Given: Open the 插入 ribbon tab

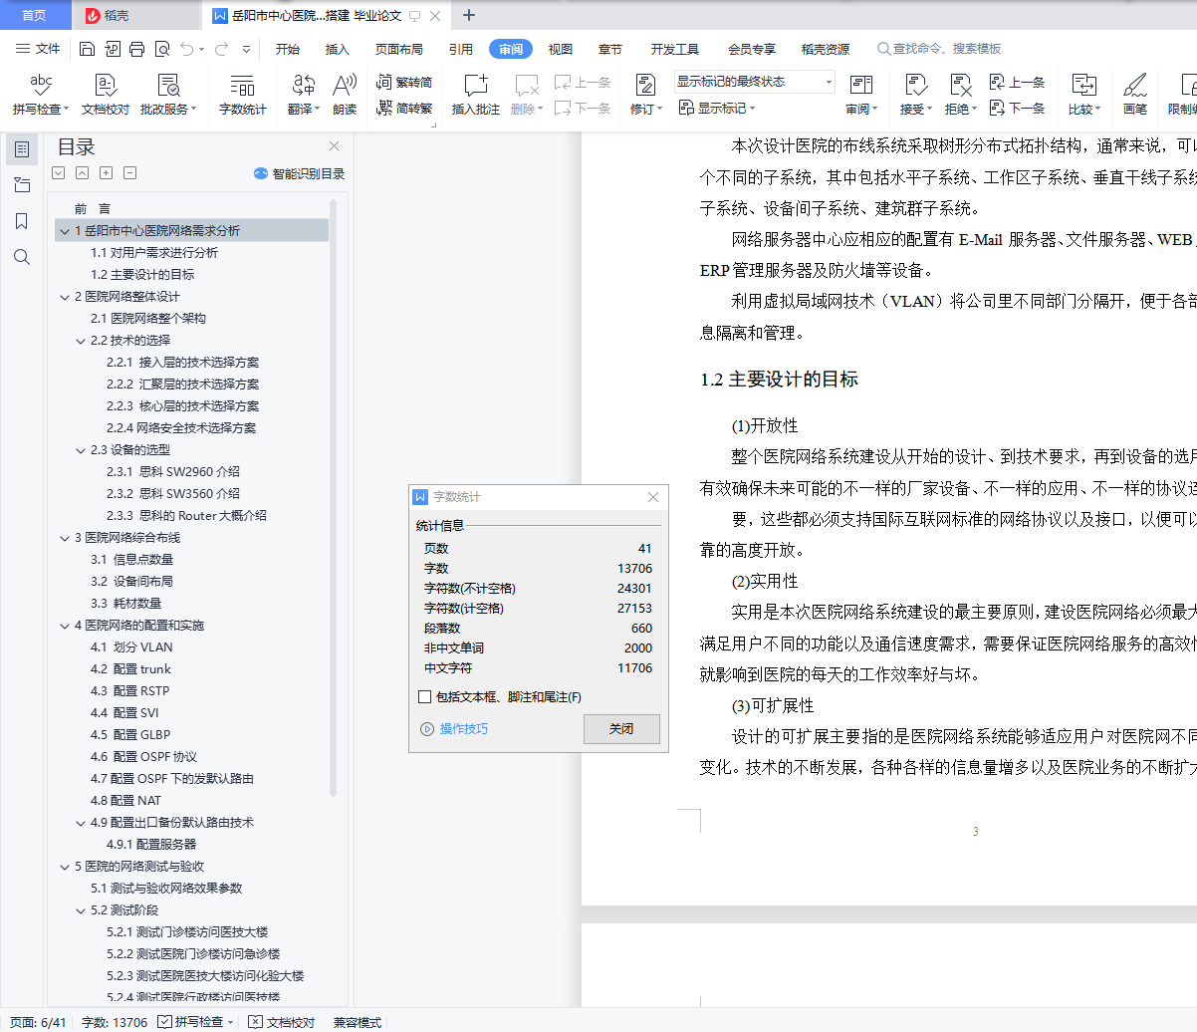Looking at the screenshot, I should click(338, 49).
